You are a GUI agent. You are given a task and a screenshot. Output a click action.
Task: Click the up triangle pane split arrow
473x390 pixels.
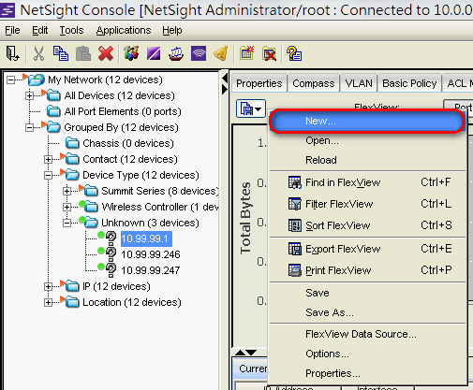[240, 353]
